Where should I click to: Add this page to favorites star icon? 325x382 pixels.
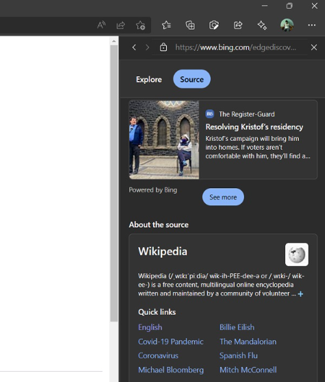click(140, 25)
